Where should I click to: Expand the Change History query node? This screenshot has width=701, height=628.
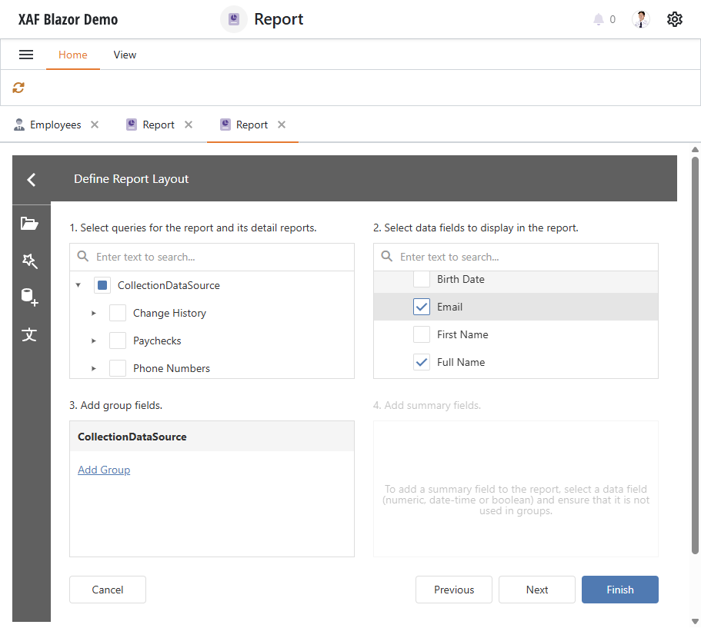[94, 313]
